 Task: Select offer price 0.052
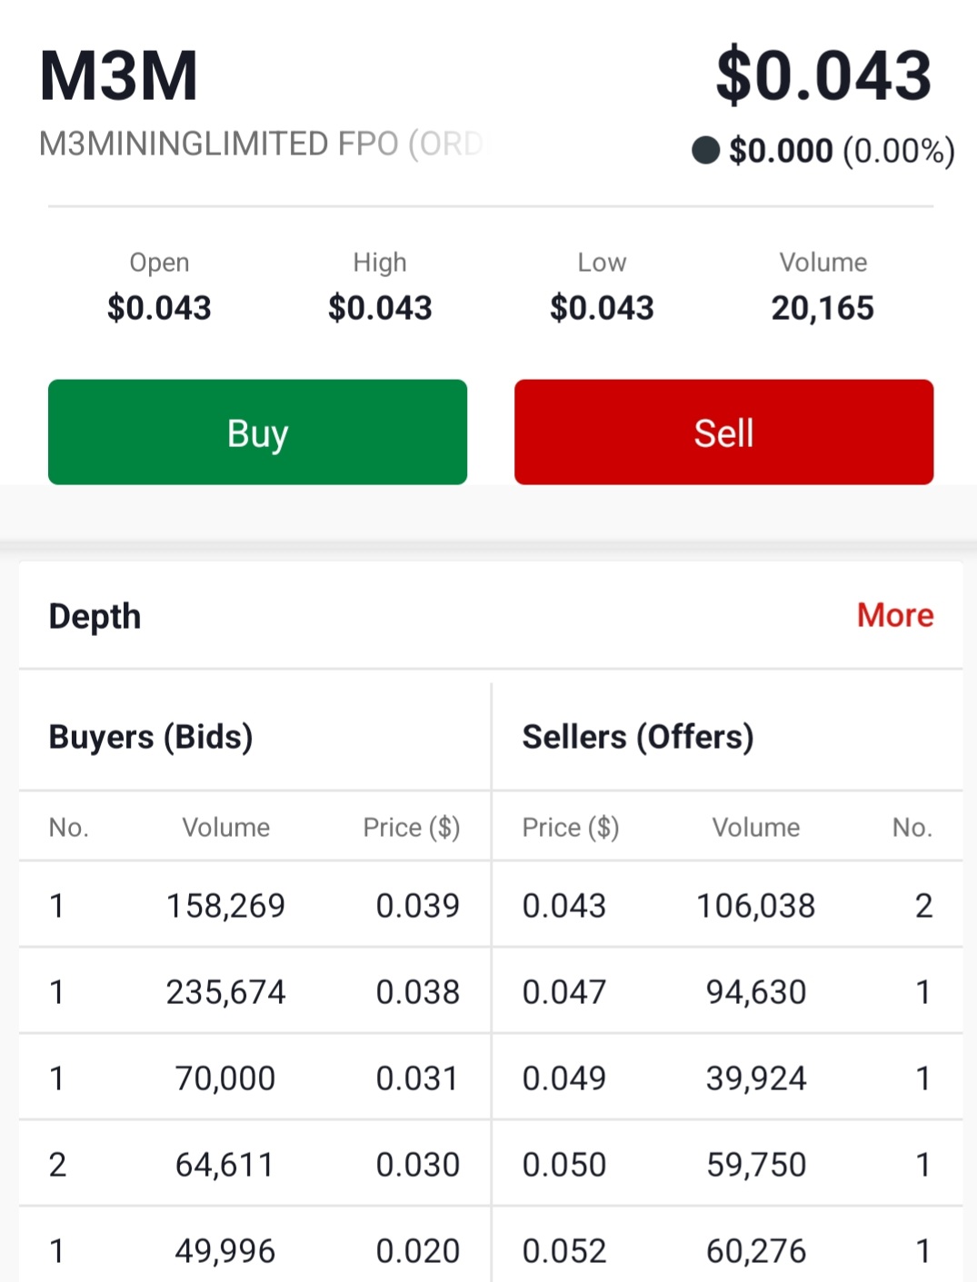564,1251
